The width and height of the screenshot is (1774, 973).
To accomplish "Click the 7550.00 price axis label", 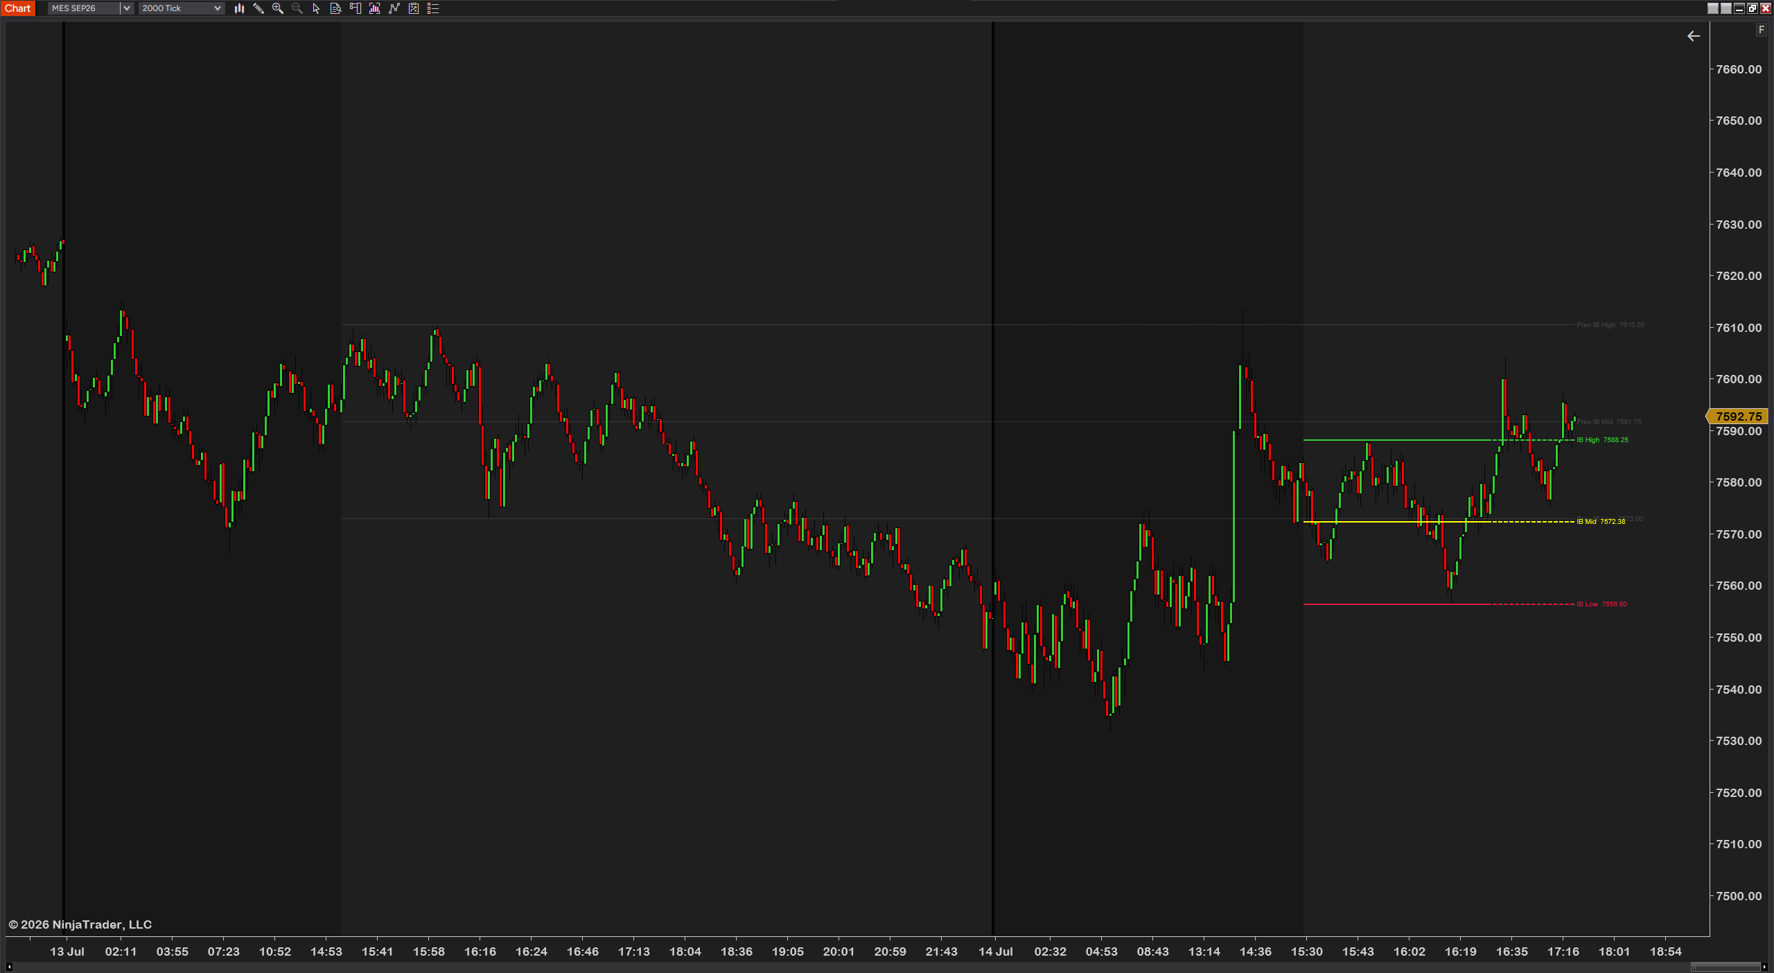I will 1739,638.
